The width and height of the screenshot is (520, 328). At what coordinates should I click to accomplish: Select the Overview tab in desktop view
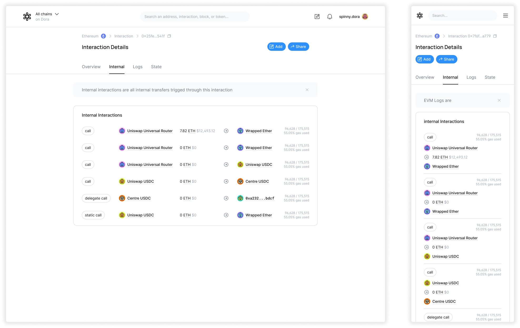[x=91, y=67]
